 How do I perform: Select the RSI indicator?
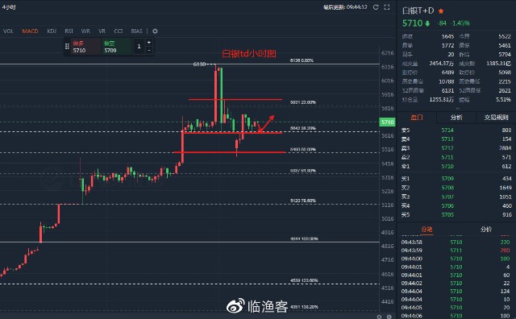(69, 31)
